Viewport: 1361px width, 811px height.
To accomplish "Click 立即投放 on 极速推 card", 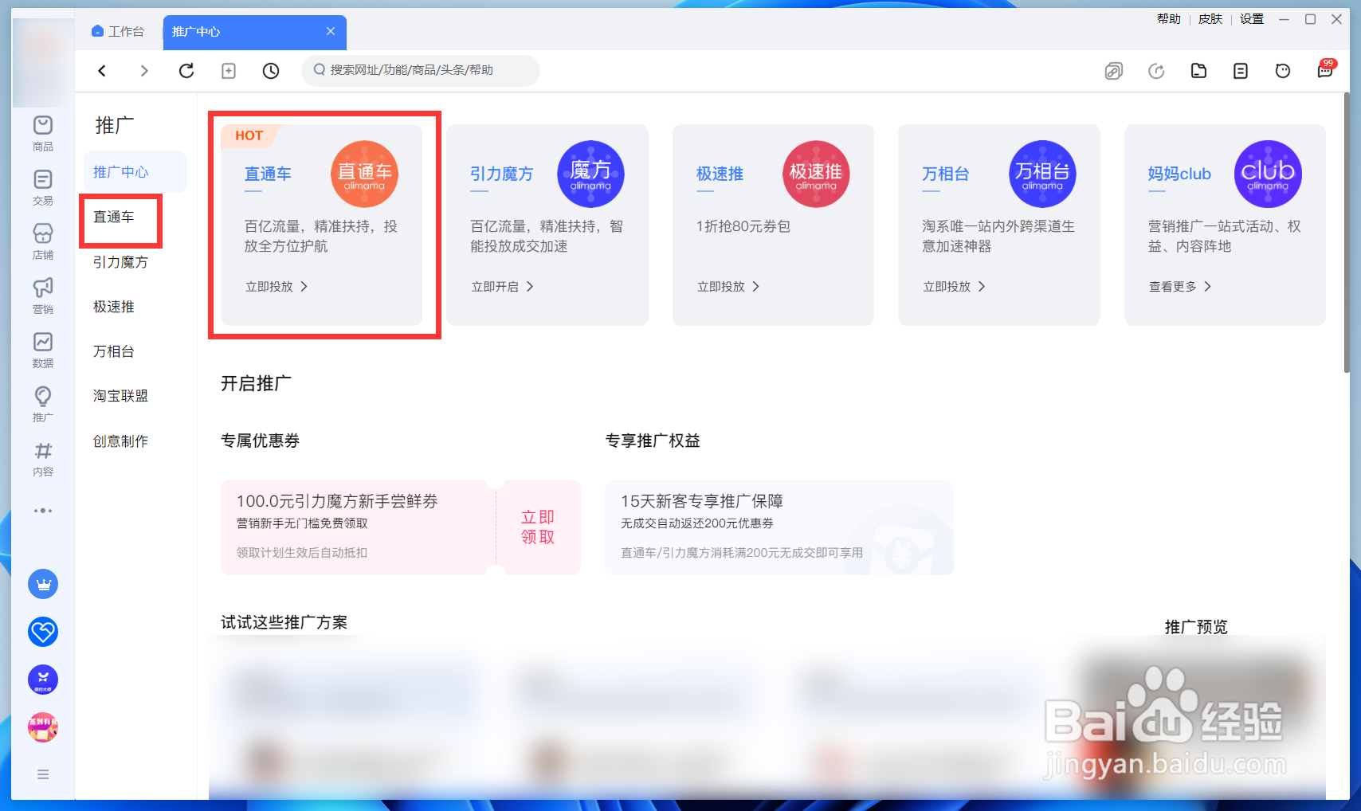I will (728, 287).
